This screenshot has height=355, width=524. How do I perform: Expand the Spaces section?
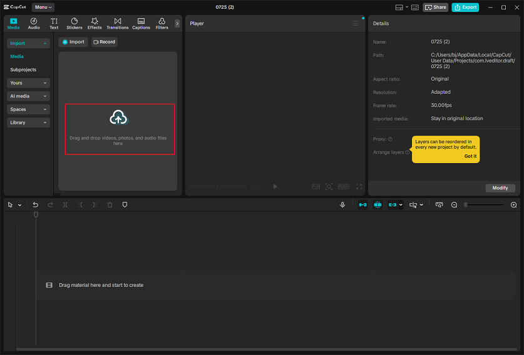click(x=28, y=109)
